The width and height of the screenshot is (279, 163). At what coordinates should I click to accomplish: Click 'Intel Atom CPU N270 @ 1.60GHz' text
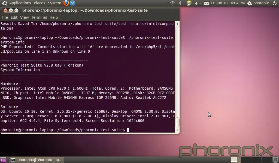point(56,88)
